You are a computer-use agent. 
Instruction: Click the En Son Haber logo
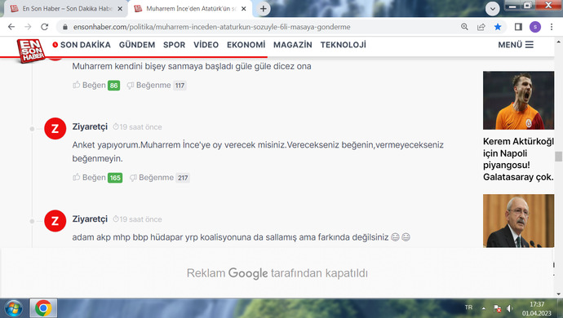pos(31,51)
